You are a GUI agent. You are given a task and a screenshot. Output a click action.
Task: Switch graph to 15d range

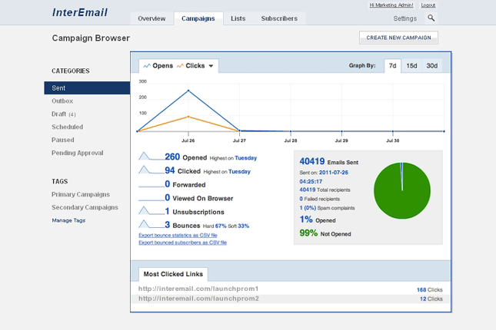coord(411,66)
